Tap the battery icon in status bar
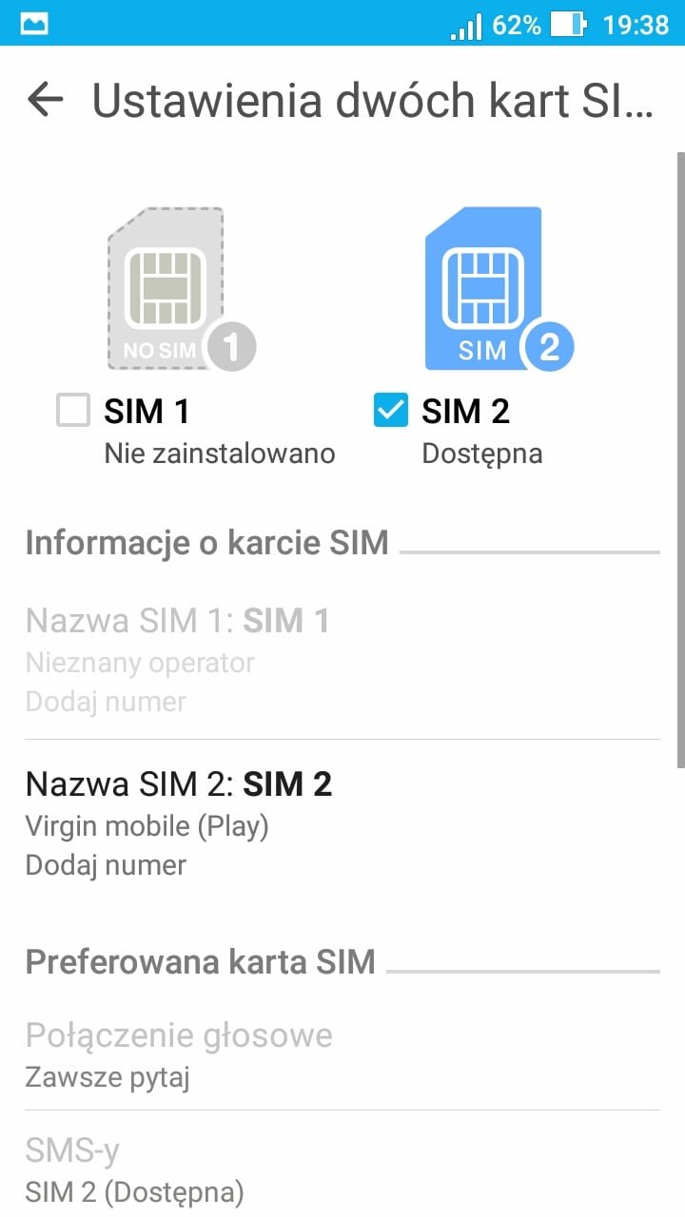 coord(568,25)
